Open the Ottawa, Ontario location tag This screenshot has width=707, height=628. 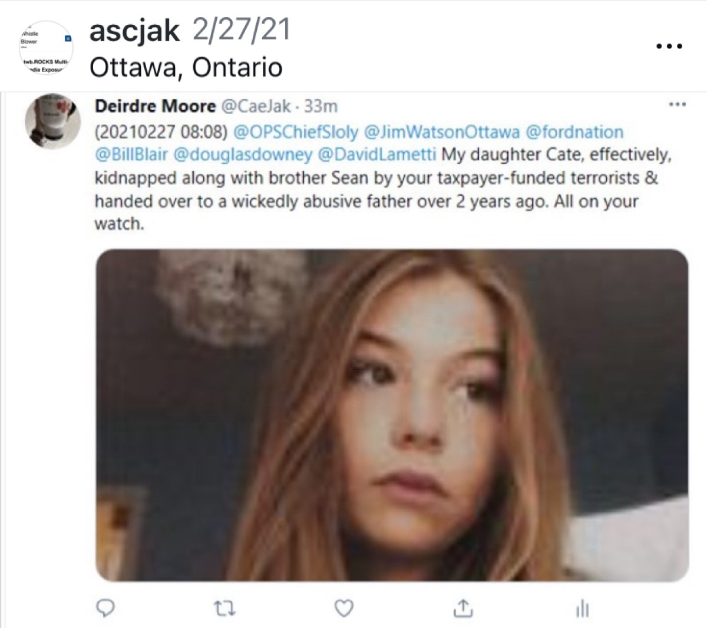(186, 68)
